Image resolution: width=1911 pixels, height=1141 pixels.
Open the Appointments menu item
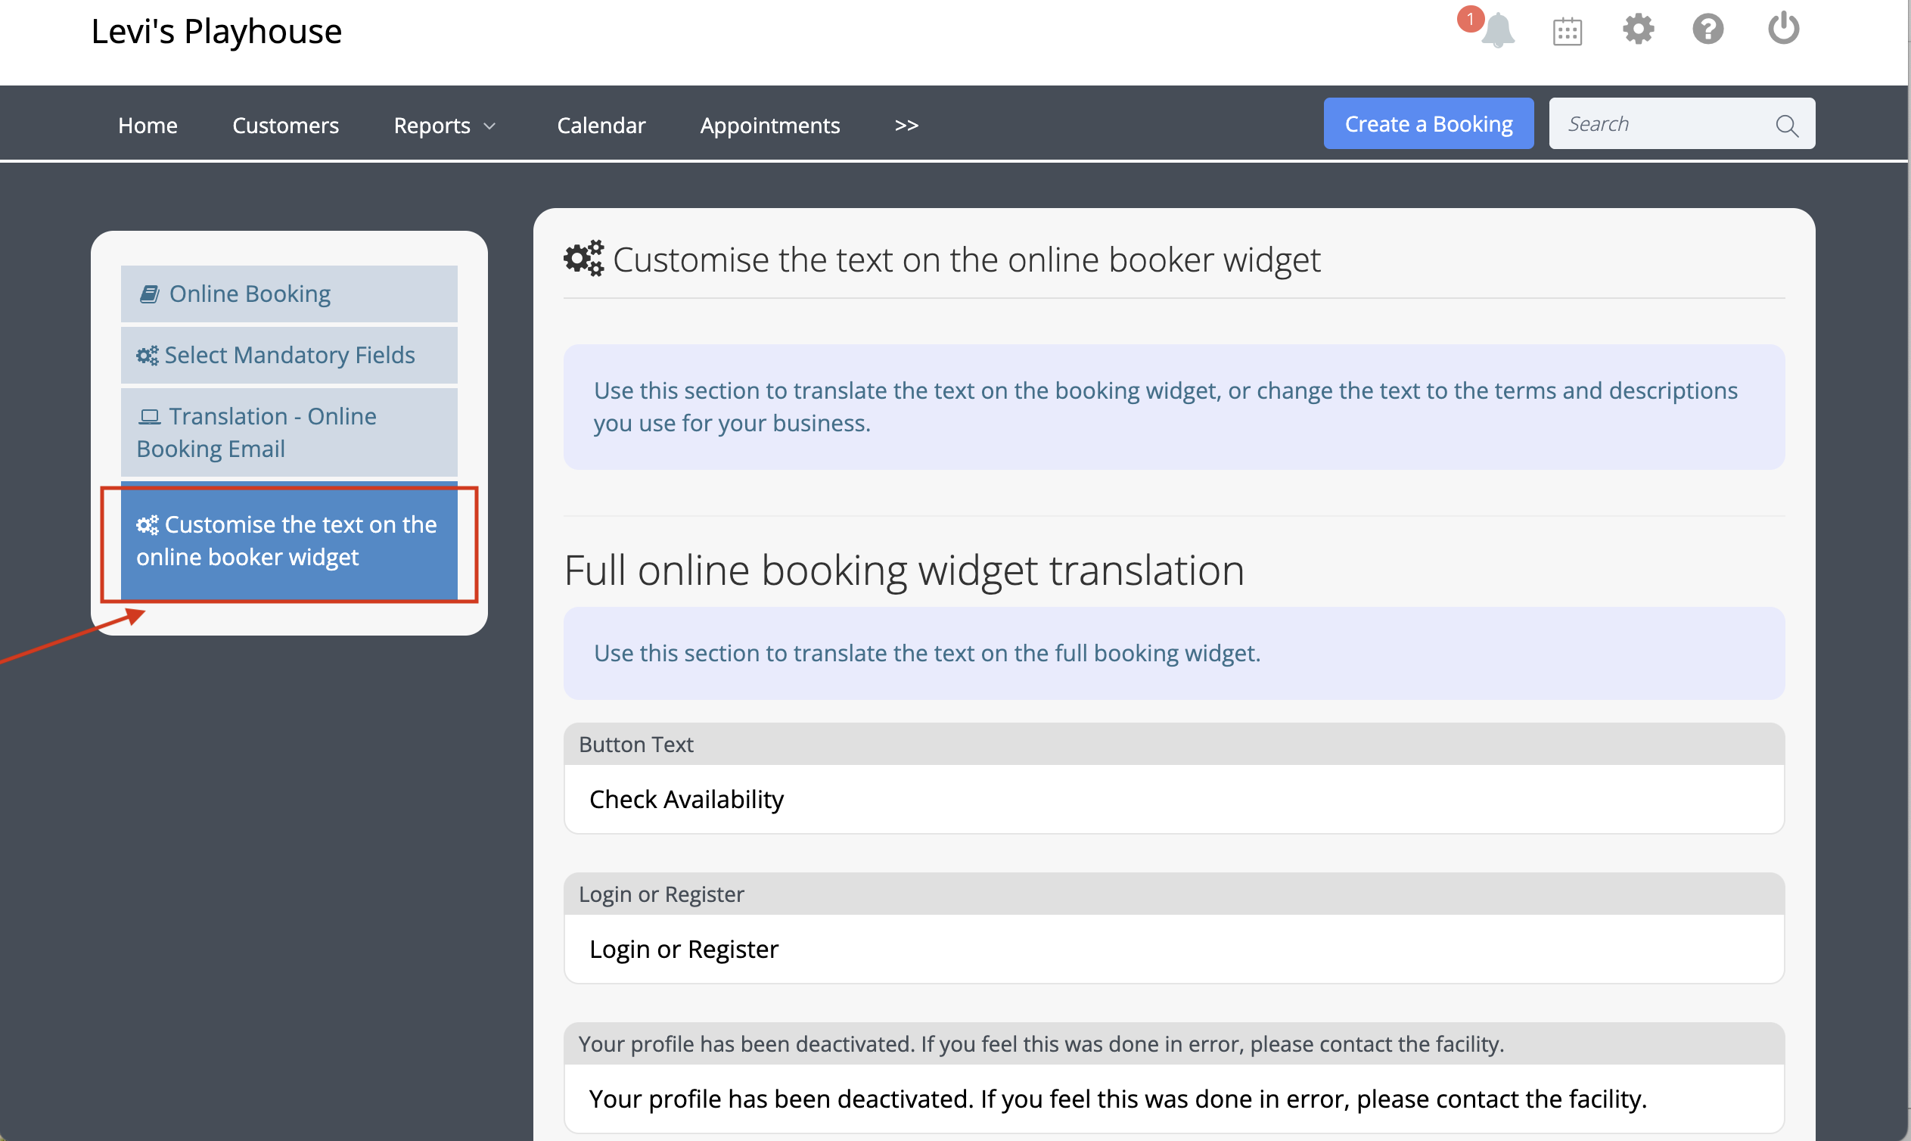769,125
